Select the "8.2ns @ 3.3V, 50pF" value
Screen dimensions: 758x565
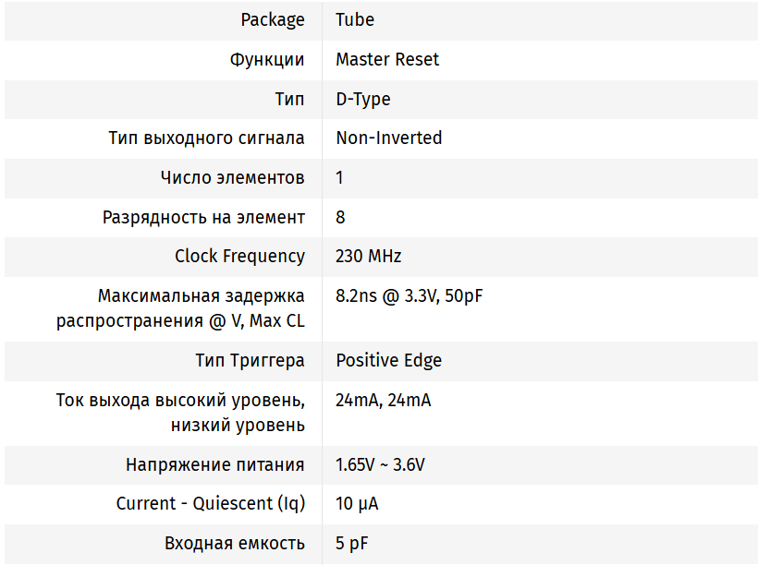coord(410,296)
